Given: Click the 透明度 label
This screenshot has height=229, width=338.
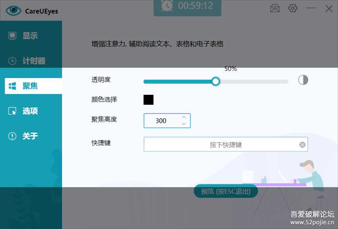Looking at the screenshot, I should coord(101,80).
